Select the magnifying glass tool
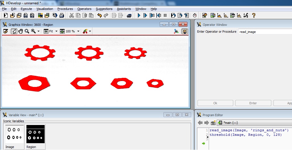The height and width of the screenshot is (150, 292). 27,31
